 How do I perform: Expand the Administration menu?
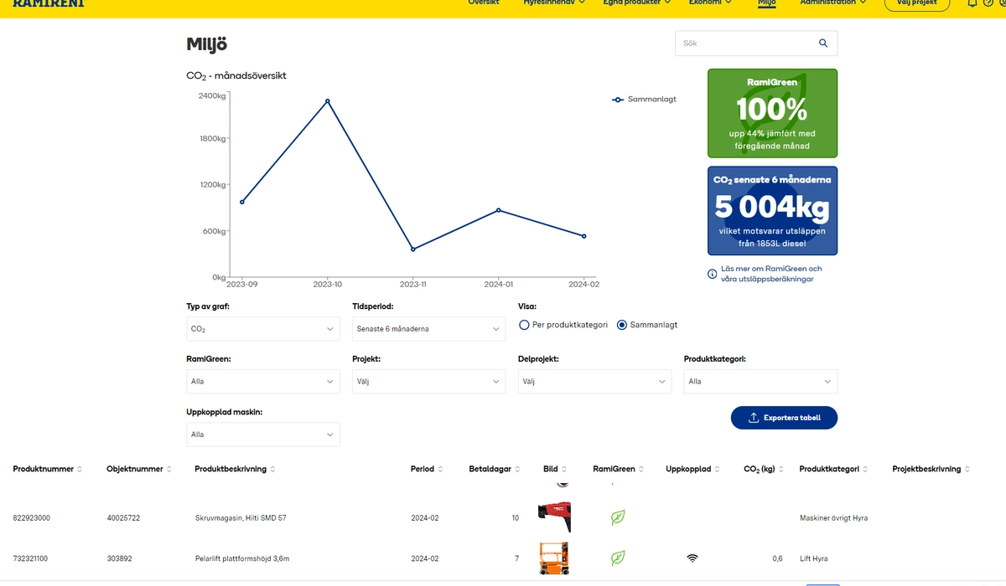[833, 3]
